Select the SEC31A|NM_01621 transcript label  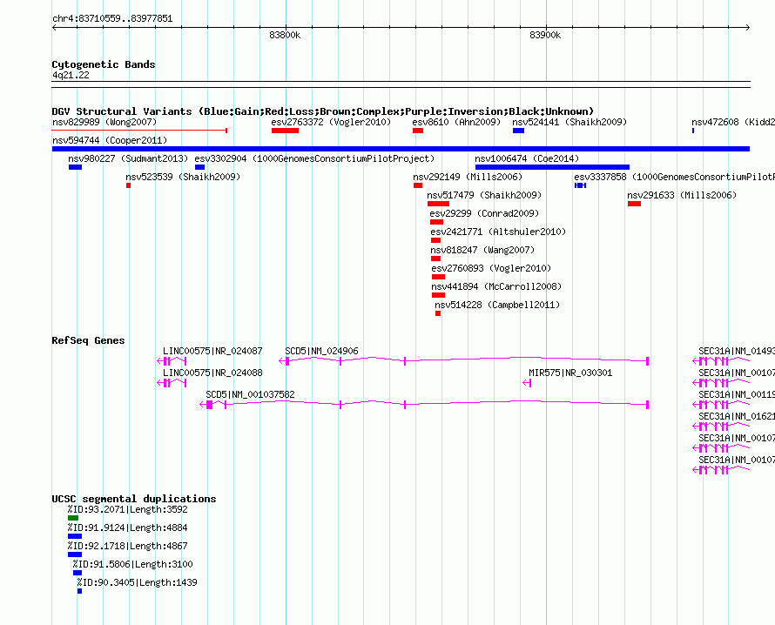click(x=737, y=416)
